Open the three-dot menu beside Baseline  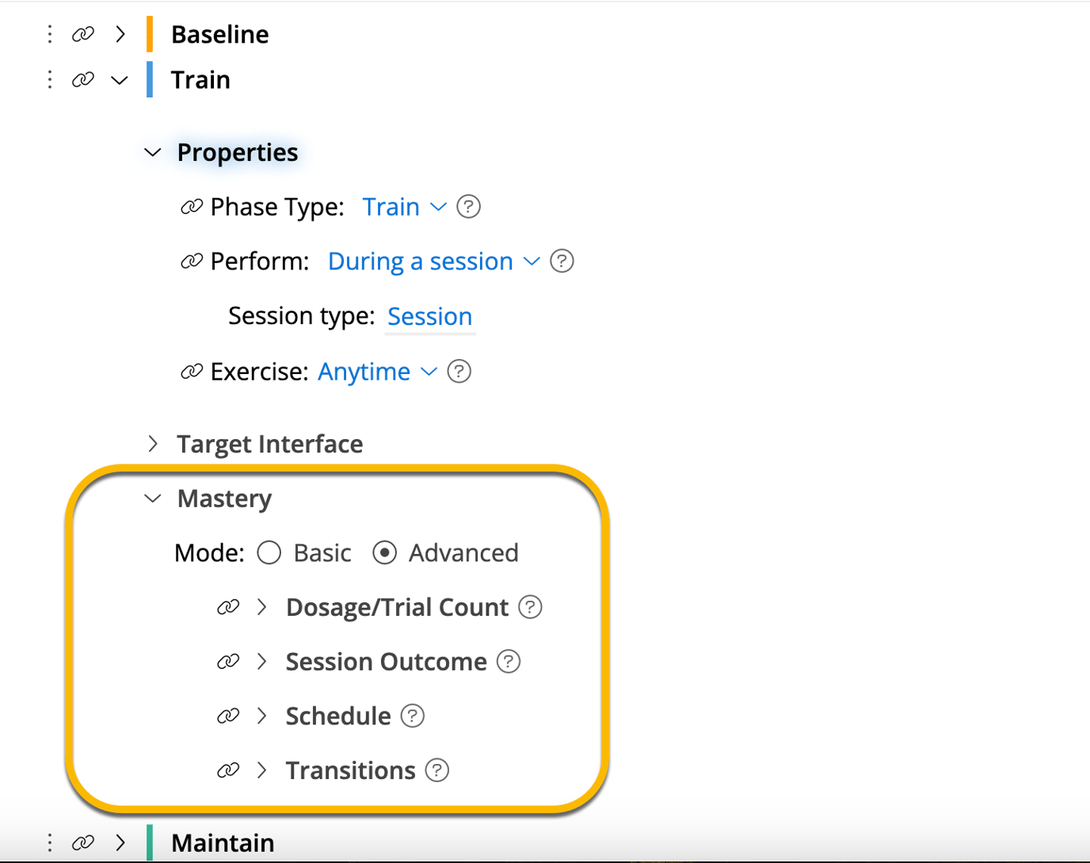click(49, 34)
